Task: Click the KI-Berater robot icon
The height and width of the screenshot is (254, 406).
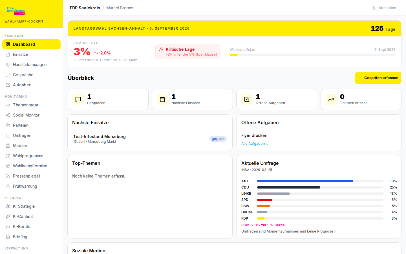Action: [x=8, y=227]
